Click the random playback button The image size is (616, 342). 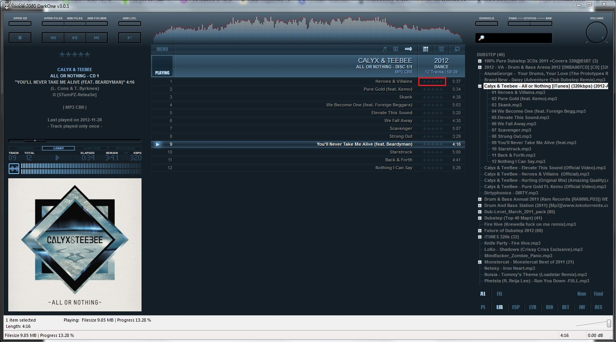(130, 38)
